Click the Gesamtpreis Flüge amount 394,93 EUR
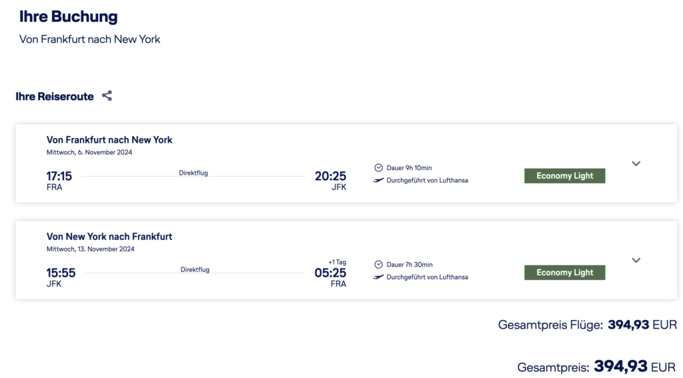The height and width of the screenshot is (378, 683). pyautogui.click(x=642, y=325)
